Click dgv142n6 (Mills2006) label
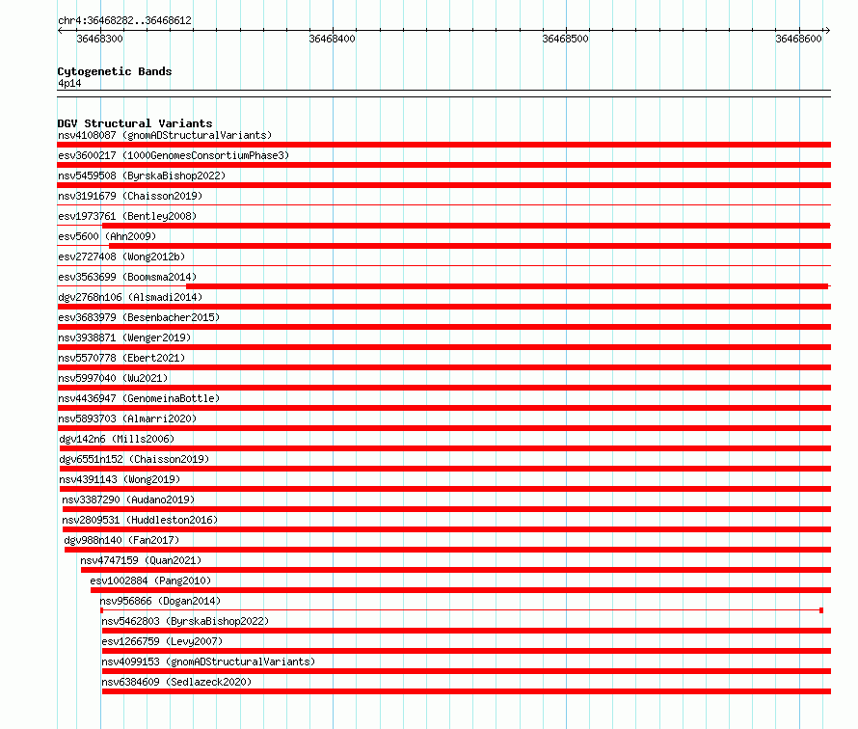 click(117, 439)
